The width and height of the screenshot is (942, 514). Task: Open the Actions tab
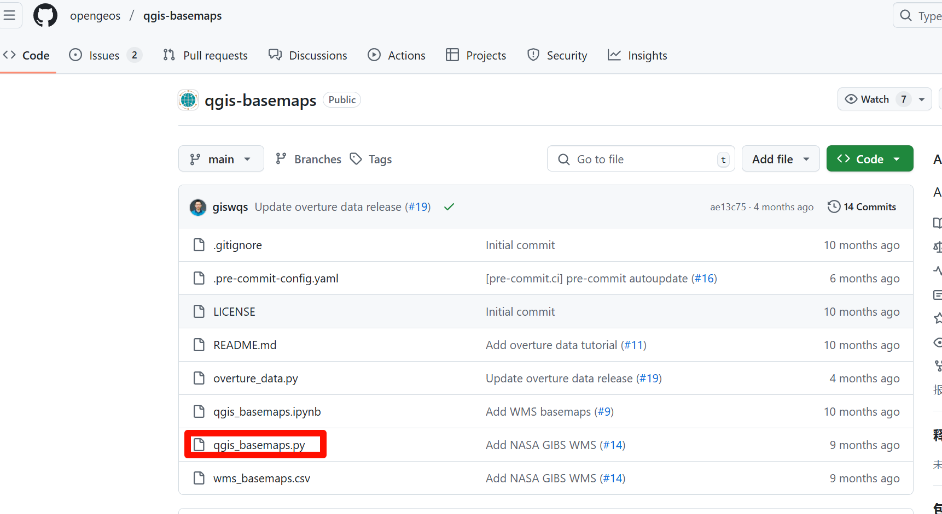[x=397, y=55]
